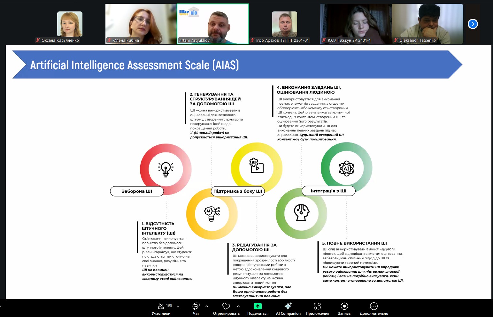This screenshot has width=493, height=317.
Task: Expand the chevron next to Участники
Action: click(x=178, y=306)
